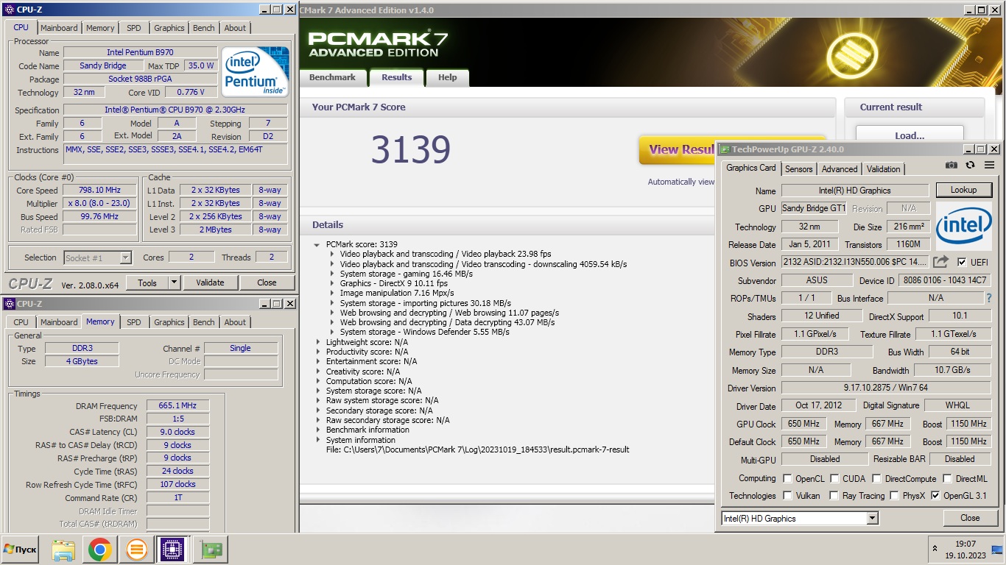
Task: Expand Lightweight score: N/A node
Action: pos(317,342)
